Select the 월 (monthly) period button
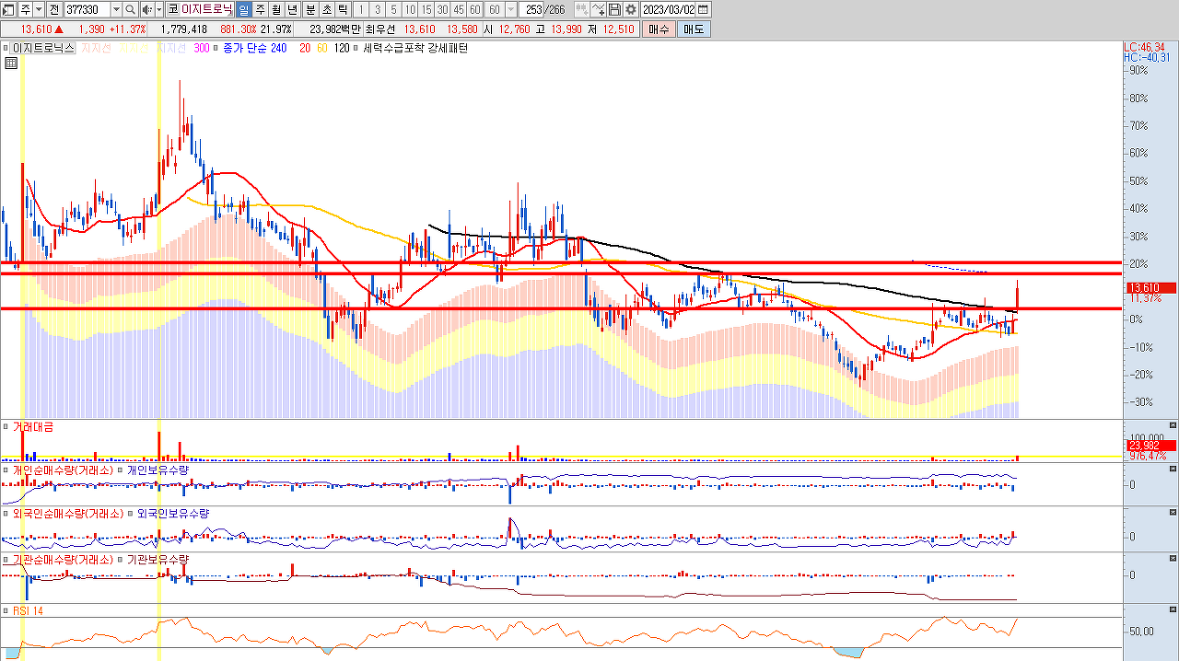 [276, 9]
